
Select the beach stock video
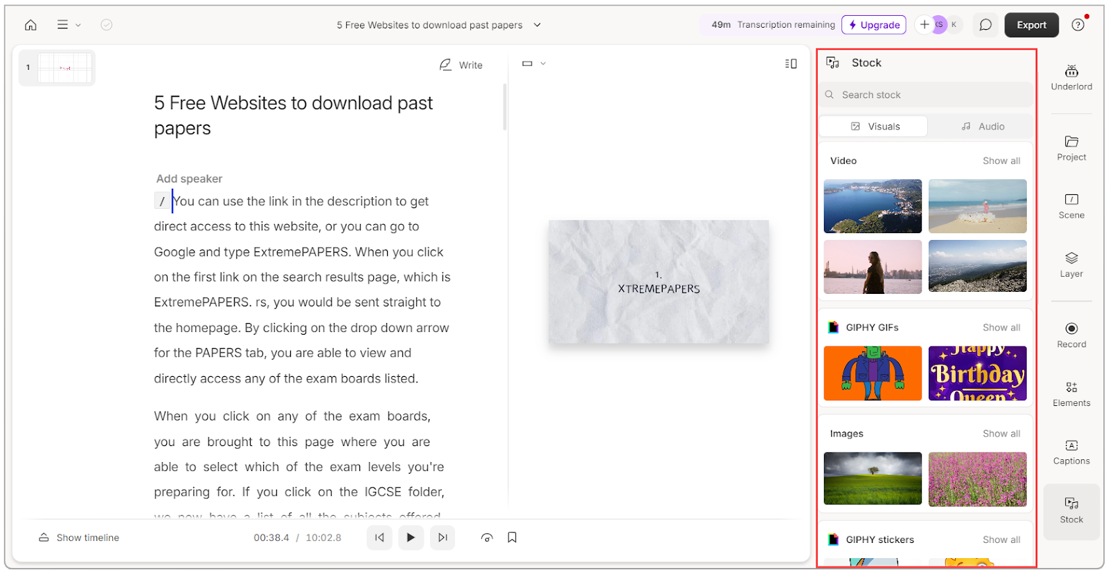point(977,206)
